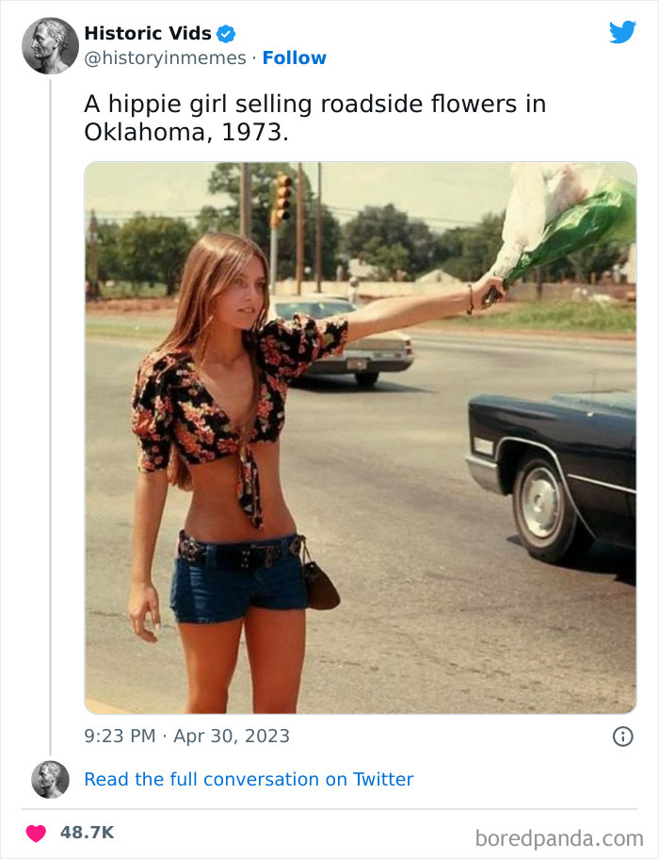Click the Twitter bird logo
659x859 pixels.
tap(622, 32)
